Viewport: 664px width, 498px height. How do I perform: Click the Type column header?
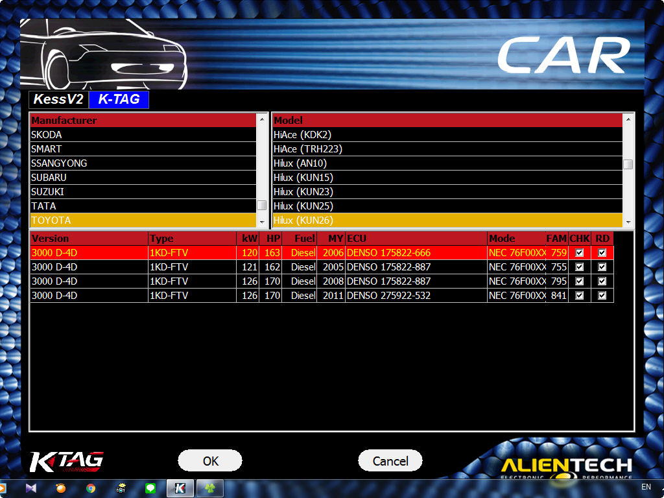tap(192, 239)
